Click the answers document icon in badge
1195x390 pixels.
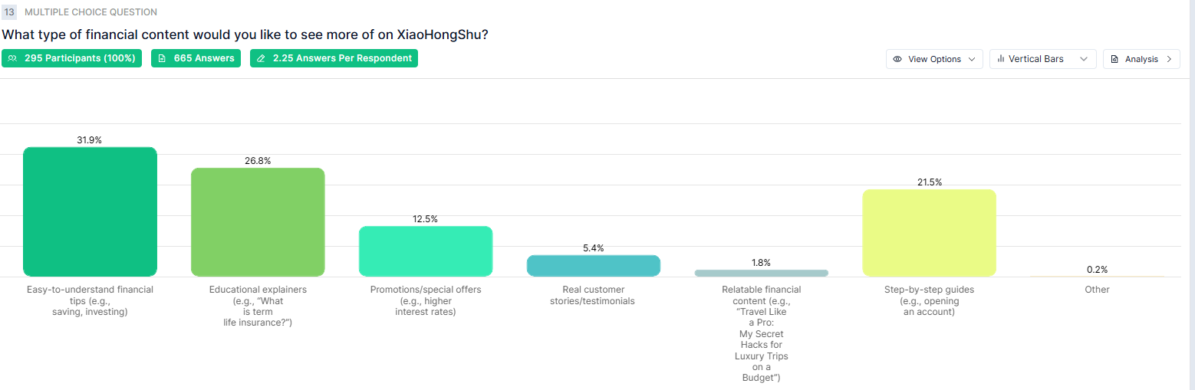(x=163, y=58)
